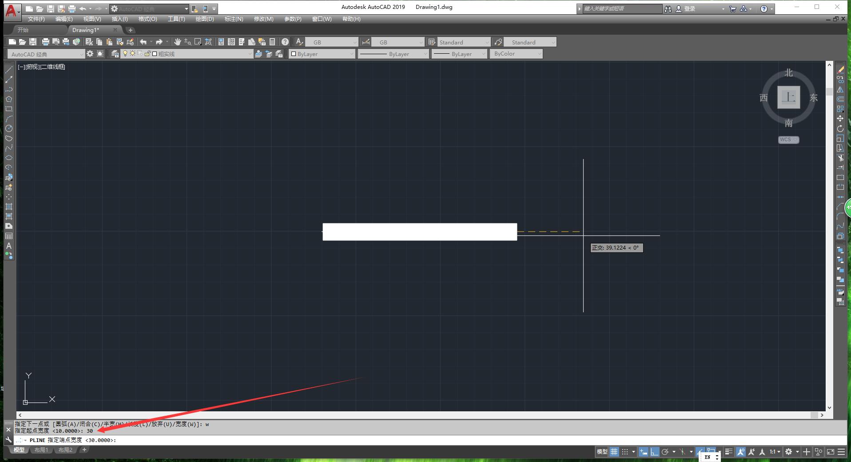Click the WCS coordinate system button
Screen dimensions: 851x462
(x=788, y=139)
